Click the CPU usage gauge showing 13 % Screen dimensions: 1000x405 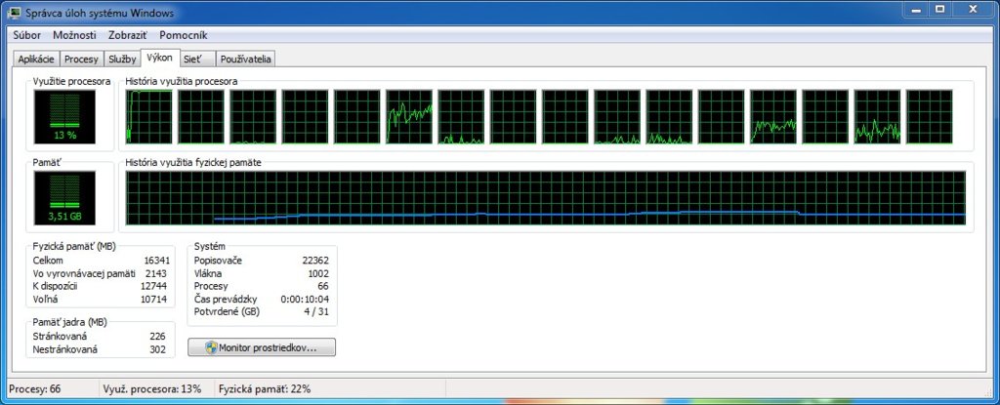pos(64,117)
